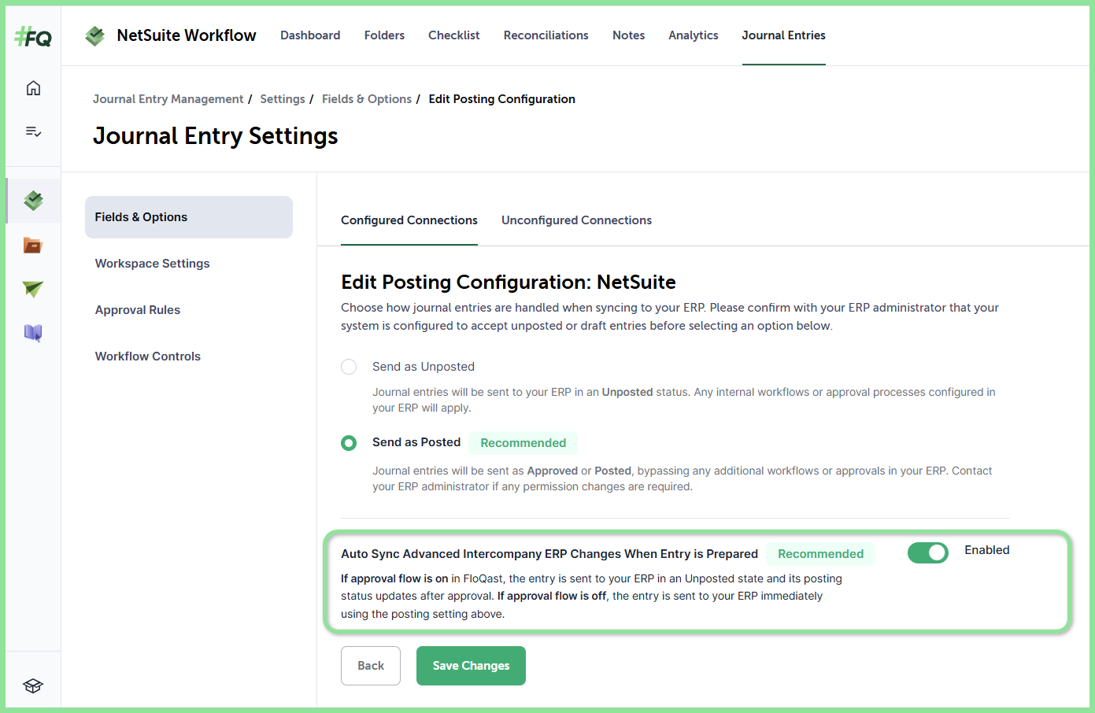Navigate to Reconciliations
Screen dimensions: 1095x713
546,35
